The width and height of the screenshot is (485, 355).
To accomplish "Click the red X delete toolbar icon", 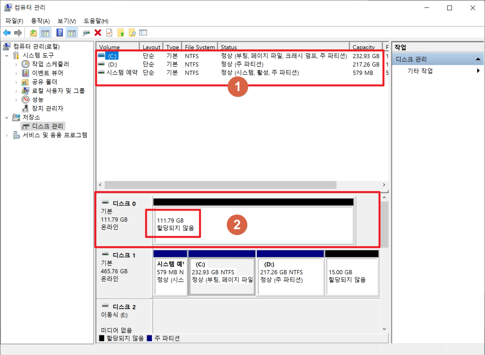I will (x=98, y=33).
